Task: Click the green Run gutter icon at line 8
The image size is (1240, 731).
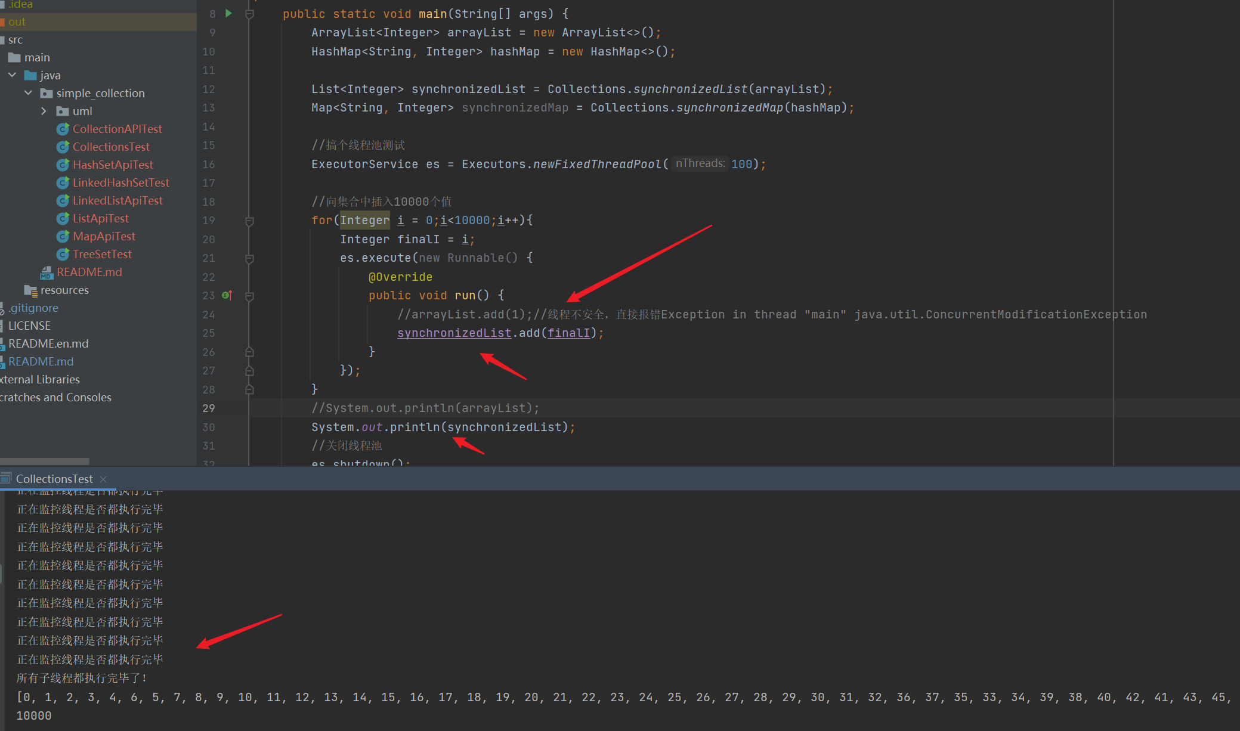Action: (228, 13)
